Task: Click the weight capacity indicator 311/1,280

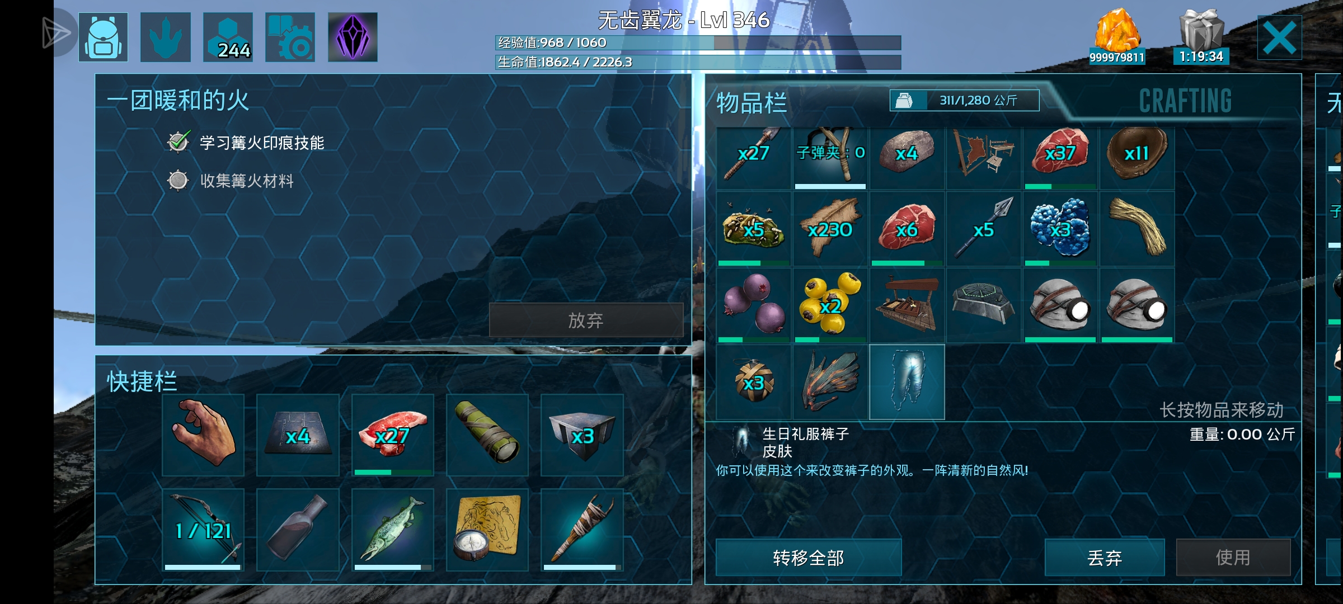Action: (965, 100)
